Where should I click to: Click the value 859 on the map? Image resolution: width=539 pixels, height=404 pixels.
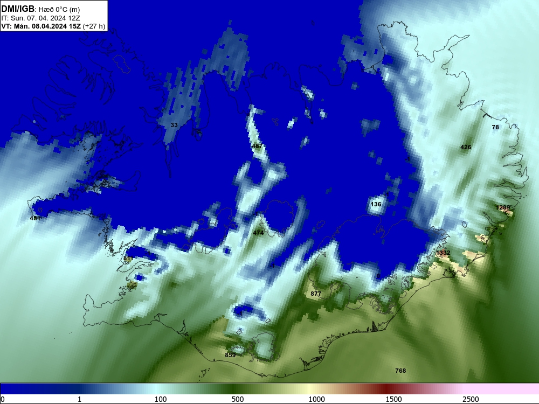tap(230, 355)
